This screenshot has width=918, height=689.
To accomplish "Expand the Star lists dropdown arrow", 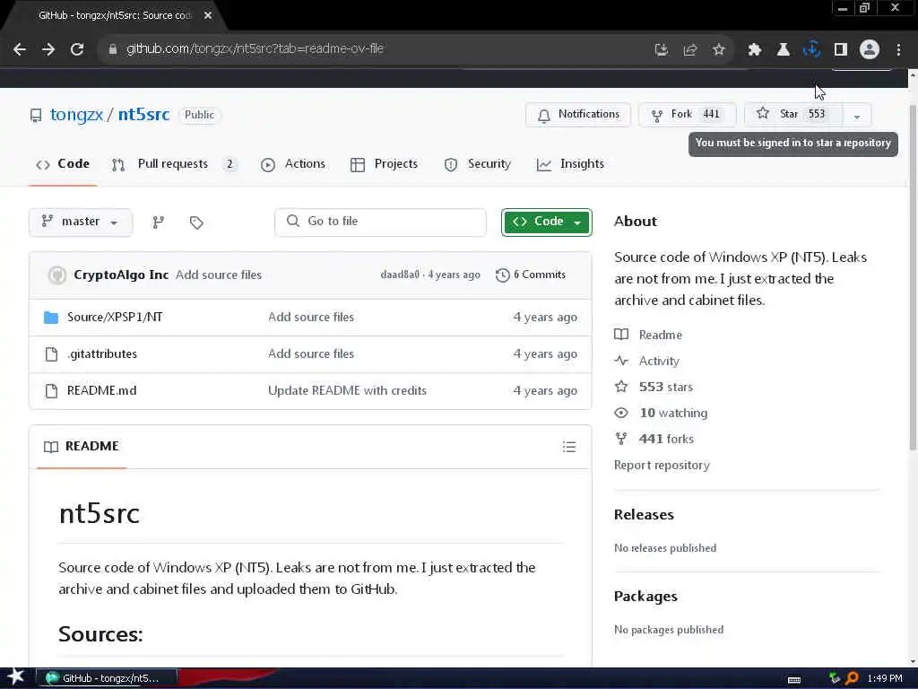I will tap(856, 115).
